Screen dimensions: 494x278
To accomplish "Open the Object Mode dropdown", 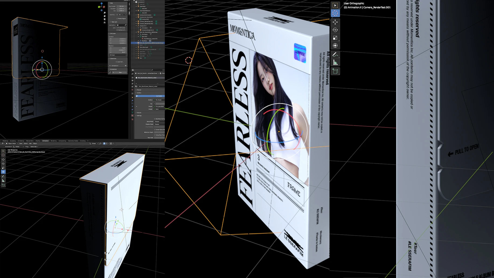I will tap(12, 144).
